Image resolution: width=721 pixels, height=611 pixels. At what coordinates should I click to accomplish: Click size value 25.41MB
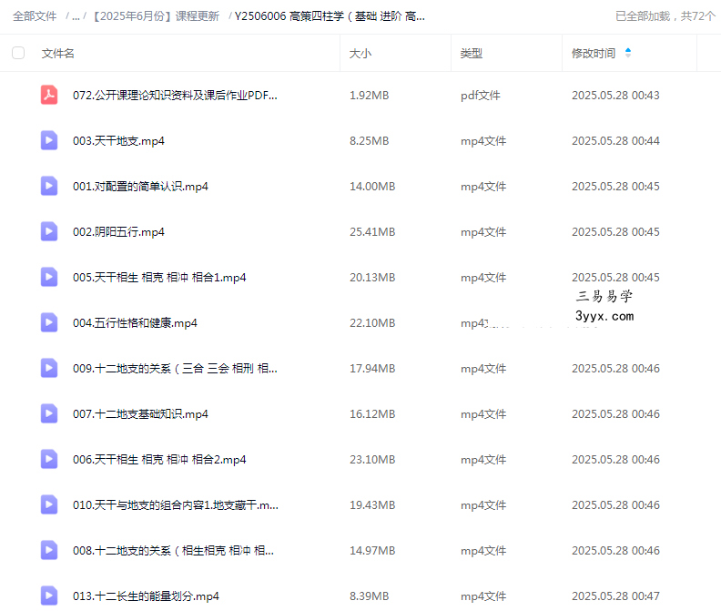[x=372, y=232]
